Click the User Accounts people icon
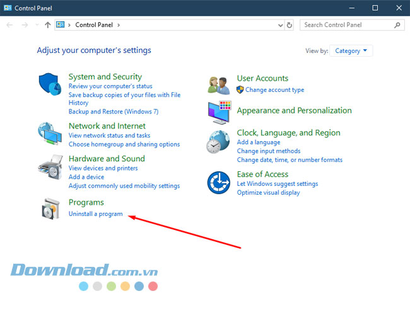 (x=218, y=84)
